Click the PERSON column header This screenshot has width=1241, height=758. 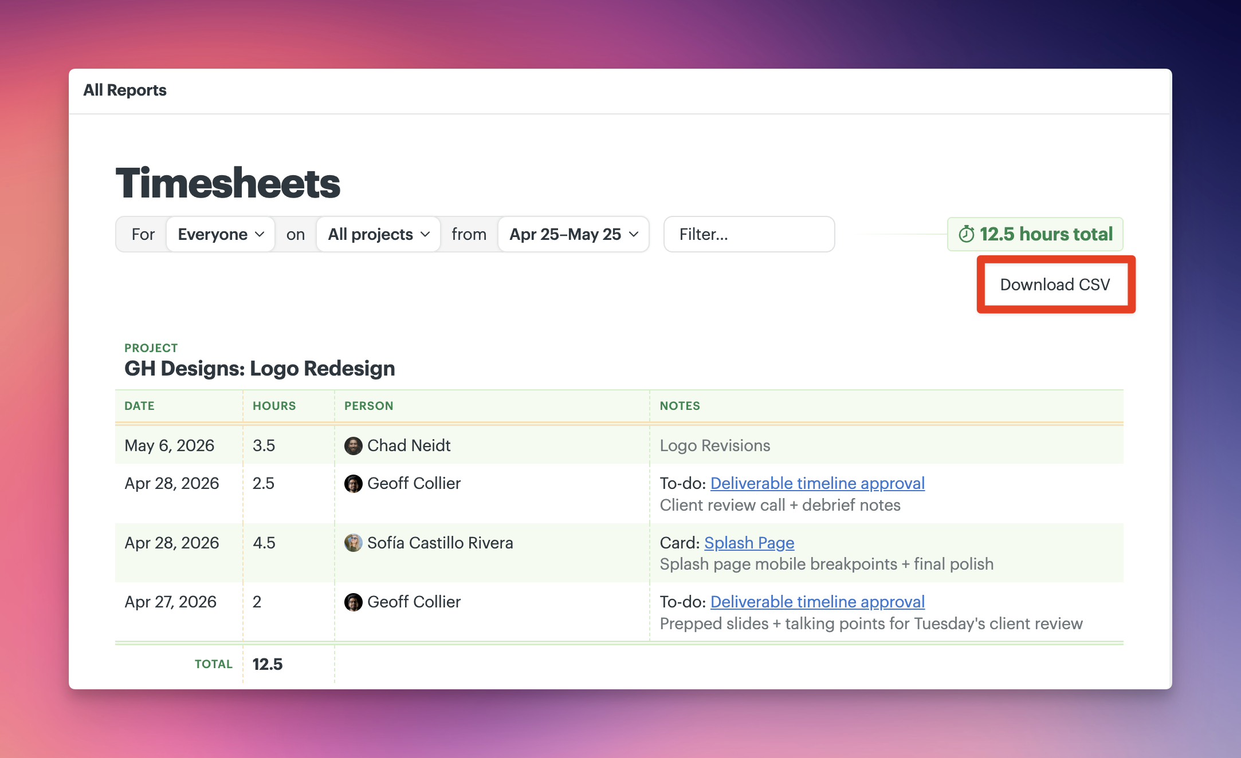[368, 406]
